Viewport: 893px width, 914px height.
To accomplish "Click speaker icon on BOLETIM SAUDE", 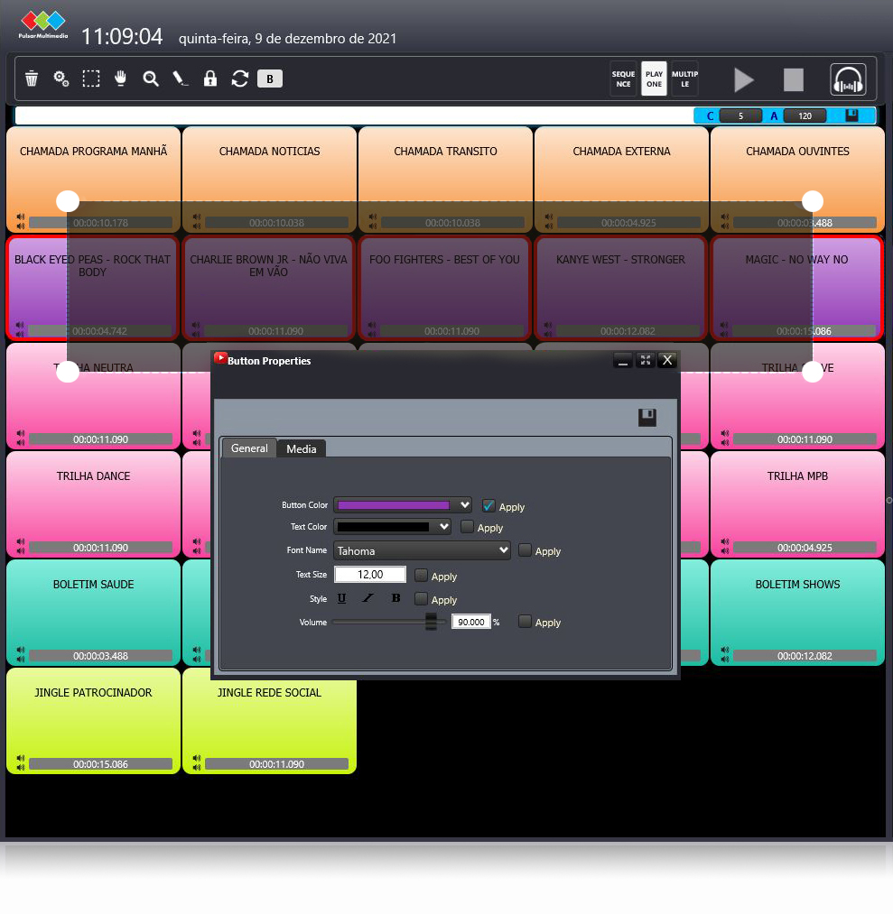I will click(x=21, y=653).
